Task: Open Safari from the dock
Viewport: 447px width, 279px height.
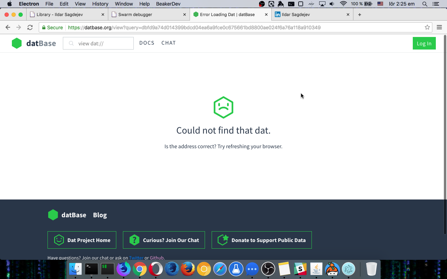Action: pyautogui.click(x=220, y=269)
